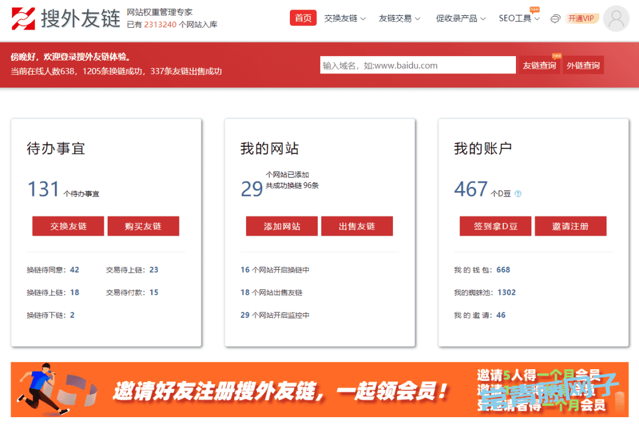The image size is (639, 429).
Task: Click the 共成功换链 96条 text
Action: [292, 185]
